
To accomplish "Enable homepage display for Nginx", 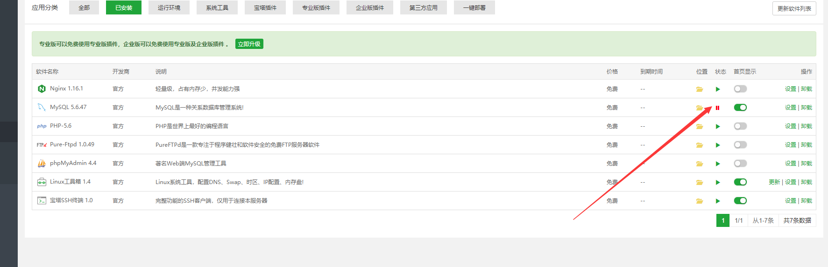I will tap(740, 89).
